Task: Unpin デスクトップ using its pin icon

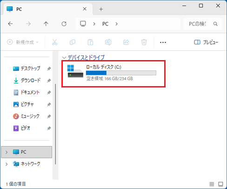Action: point(49,68)
